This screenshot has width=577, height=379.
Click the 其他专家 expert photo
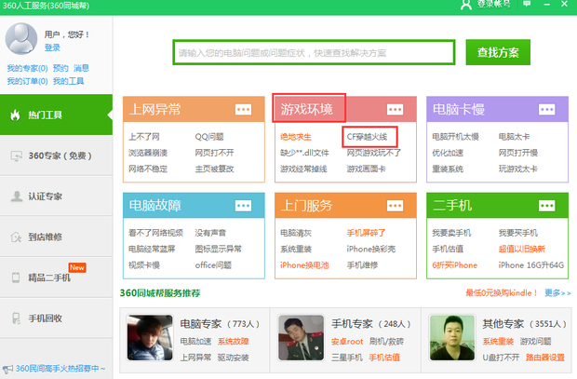[452, 337]
